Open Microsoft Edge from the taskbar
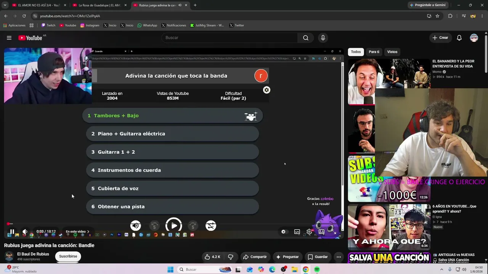Viewport: 488px width, 274px height. [272, 269]
